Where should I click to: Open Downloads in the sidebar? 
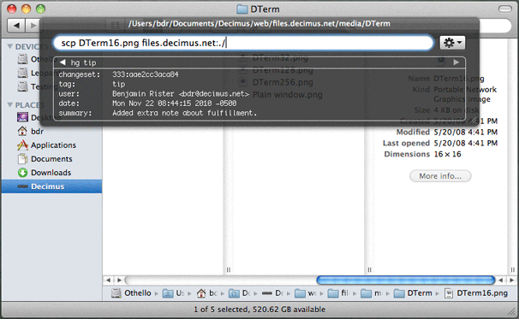[51, 173]
